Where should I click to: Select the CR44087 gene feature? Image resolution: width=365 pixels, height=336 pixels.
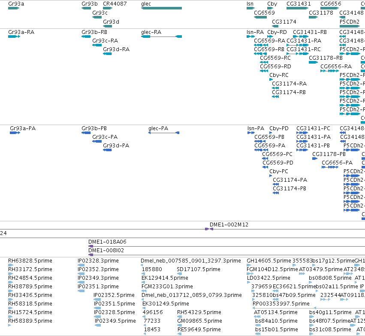(108, 8)
